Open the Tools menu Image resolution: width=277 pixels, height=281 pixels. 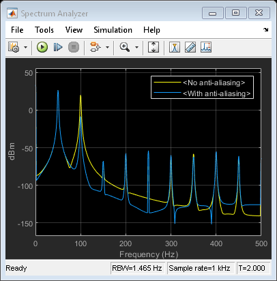(44, 30)
